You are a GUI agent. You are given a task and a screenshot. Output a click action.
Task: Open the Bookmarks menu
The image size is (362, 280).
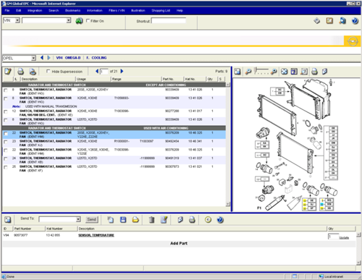tap(72, 11)
